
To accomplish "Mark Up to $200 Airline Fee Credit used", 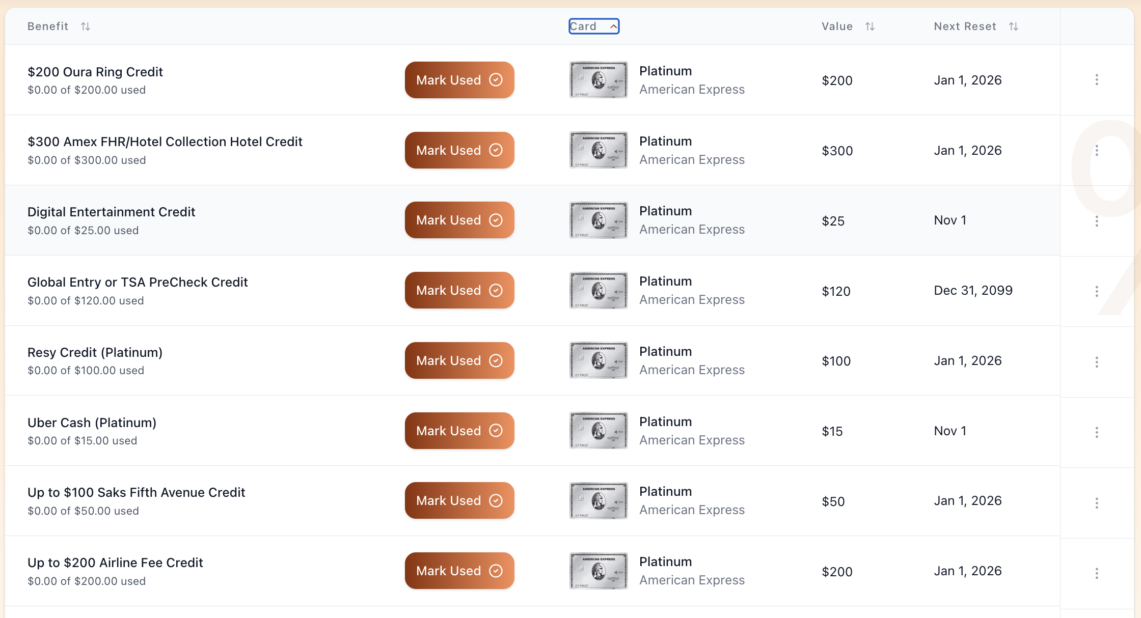I will [459, 571].
